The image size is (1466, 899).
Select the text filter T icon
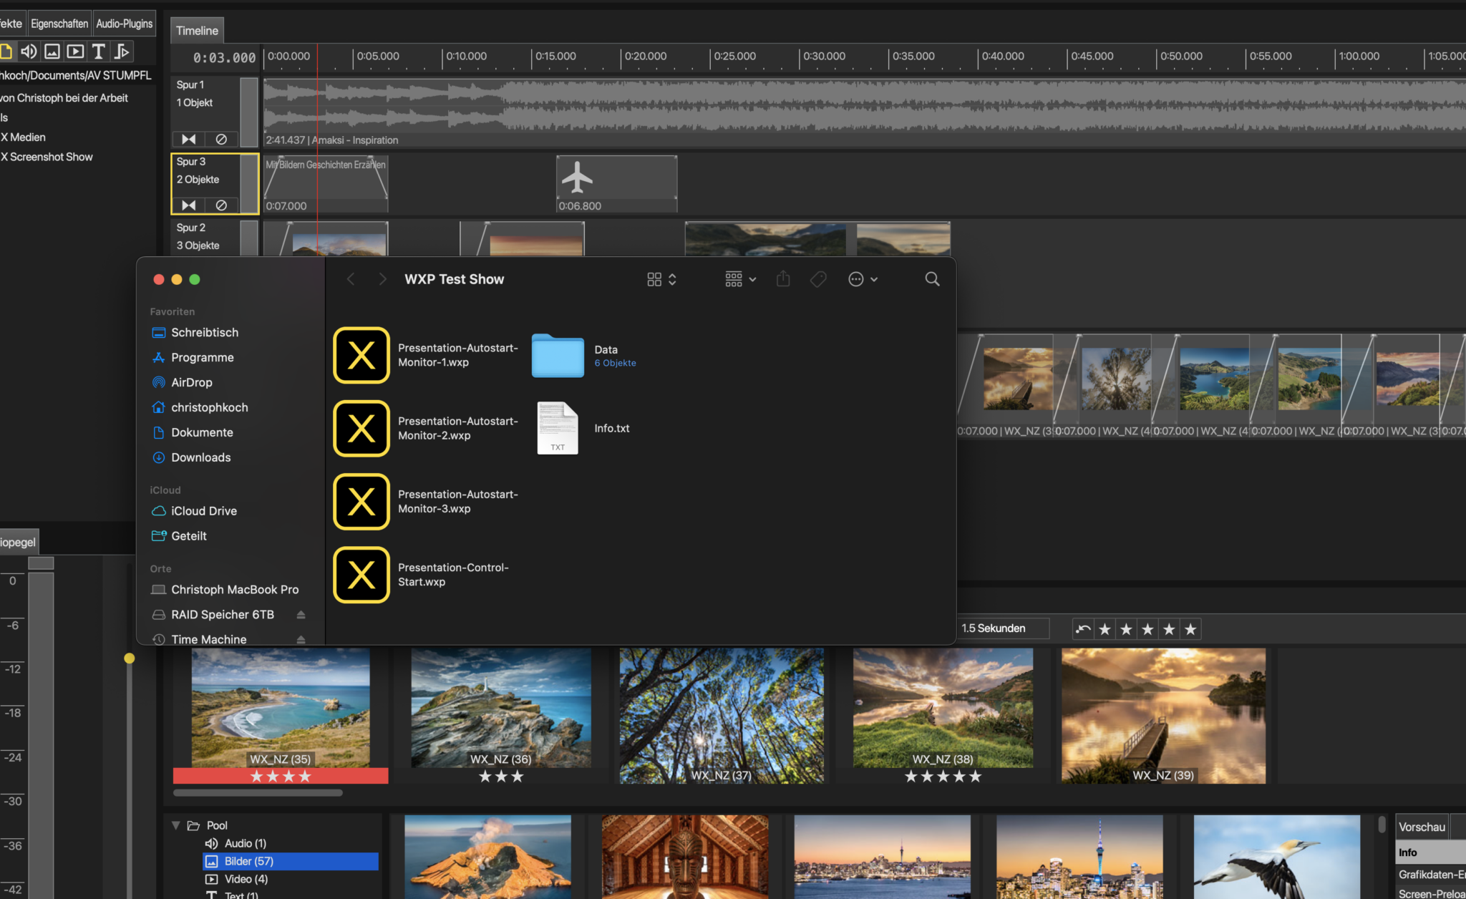point(99,52)
